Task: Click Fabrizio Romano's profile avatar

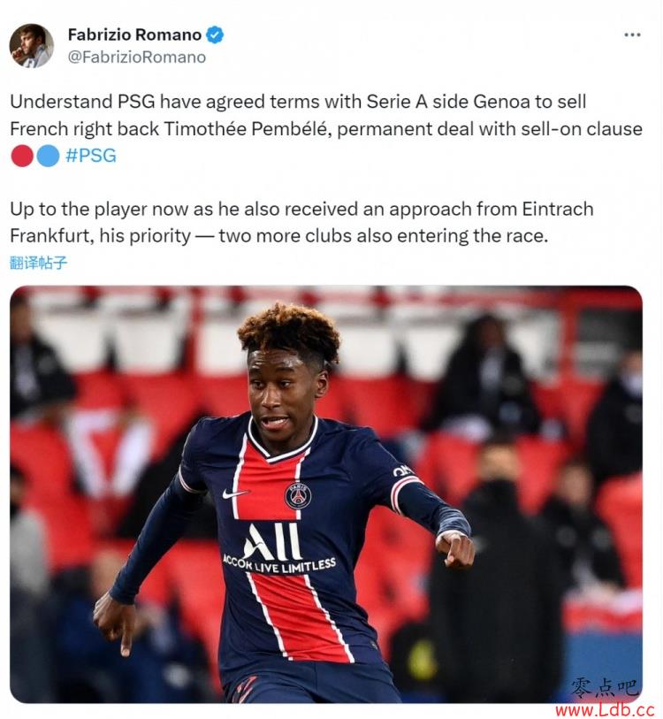Action: click(x=31, y=46)
